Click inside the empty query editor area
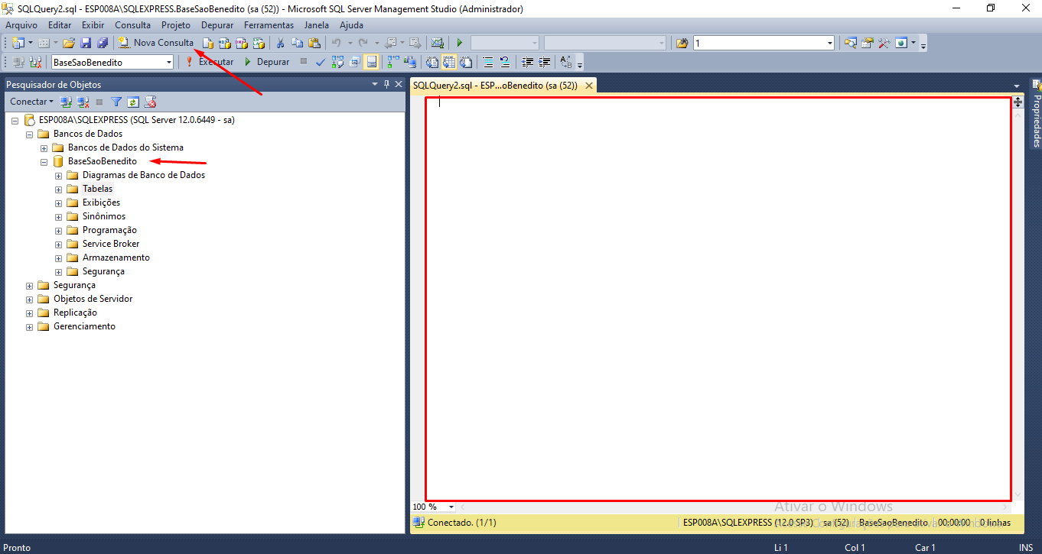Image resolution: width=1042 pixels, height=554 pixels. pos(718,298)
